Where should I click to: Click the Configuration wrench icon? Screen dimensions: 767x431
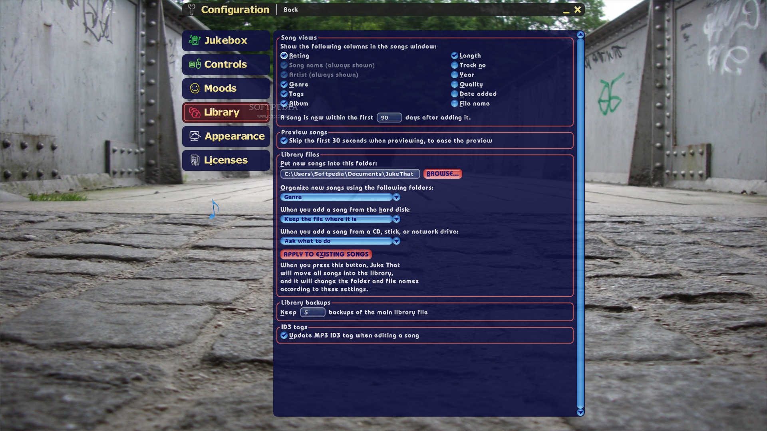(192, 10)
